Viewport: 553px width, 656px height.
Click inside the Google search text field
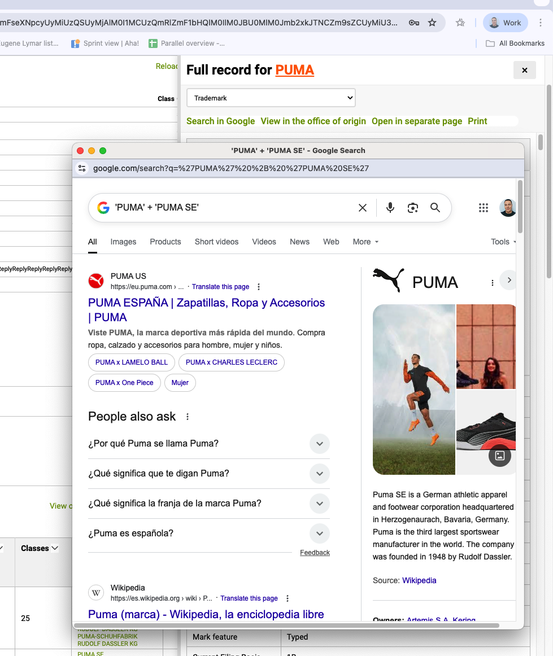tap(232, 208)
